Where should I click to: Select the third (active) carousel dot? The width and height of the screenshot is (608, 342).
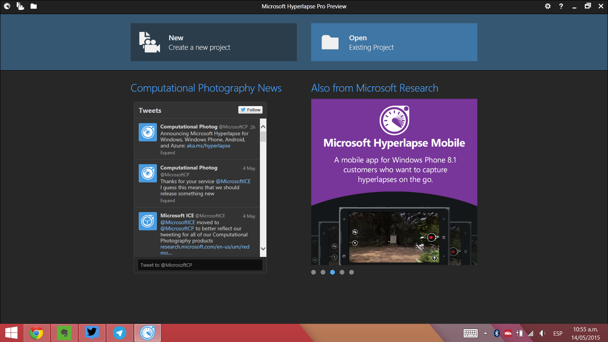click(x=332, y=272)
